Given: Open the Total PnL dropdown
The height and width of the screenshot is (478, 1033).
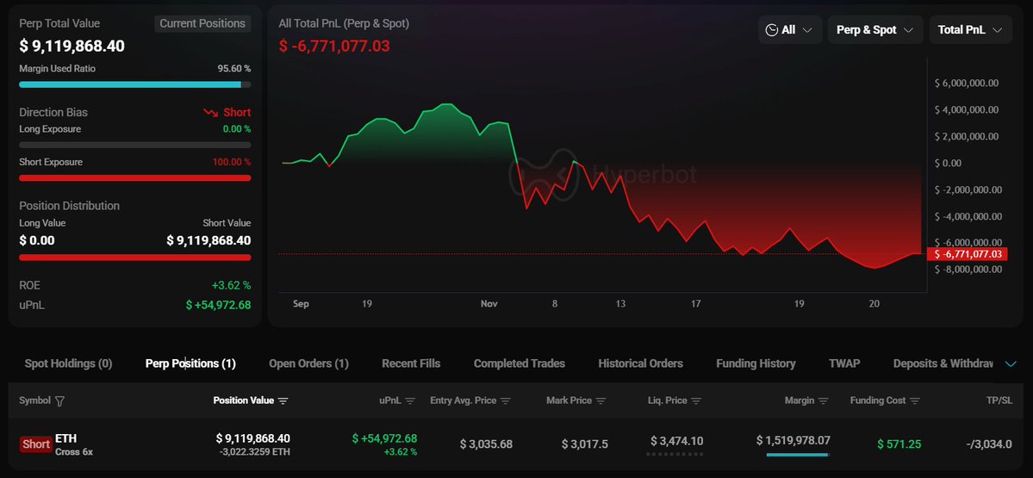Looking at the screenshot, I should pyautogui.click(x=970, y=29).
